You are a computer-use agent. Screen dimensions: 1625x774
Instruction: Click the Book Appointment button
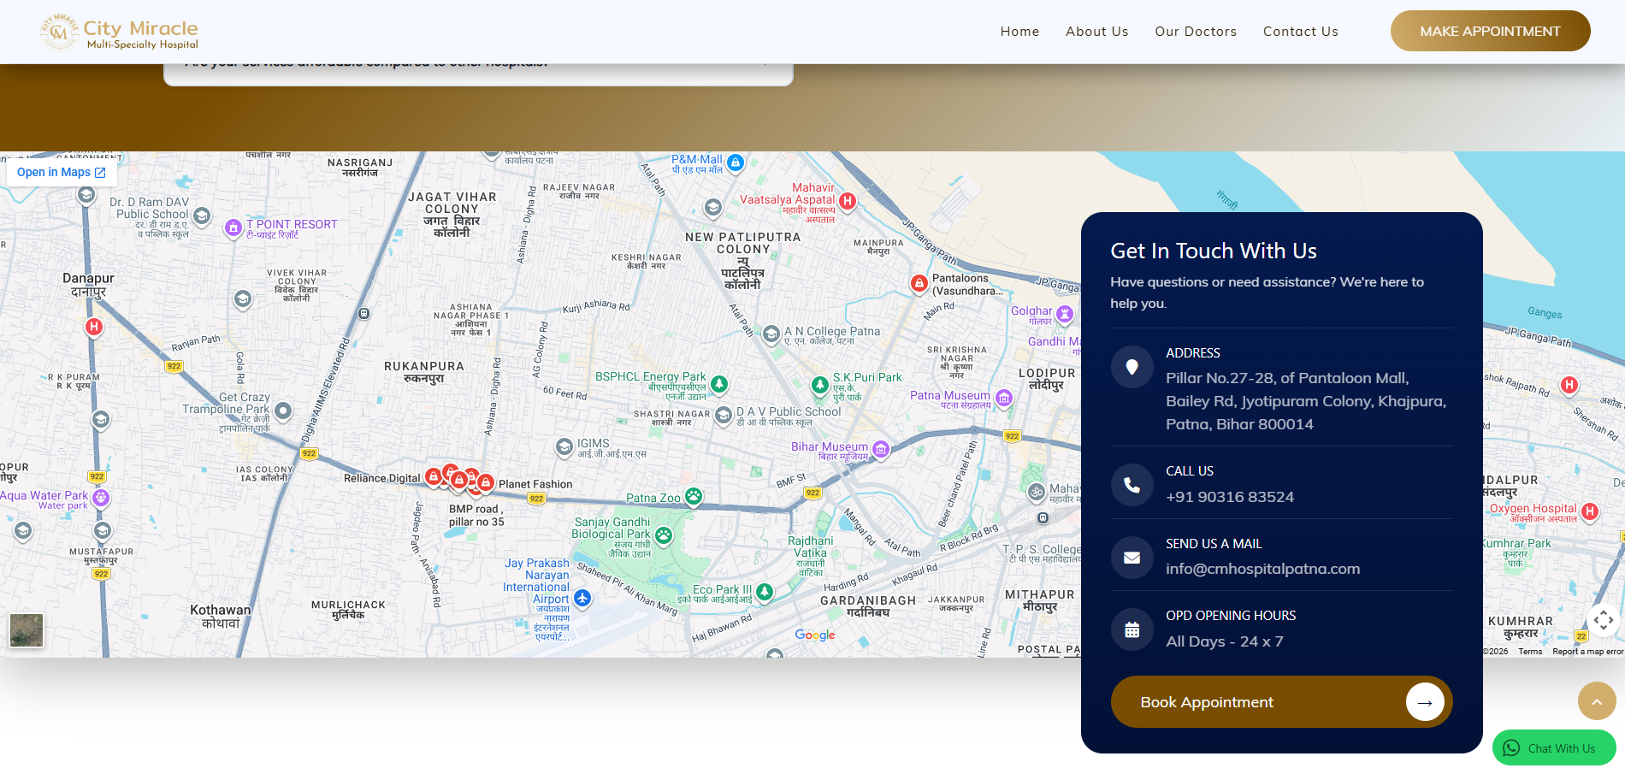(x=1280, y=702)
